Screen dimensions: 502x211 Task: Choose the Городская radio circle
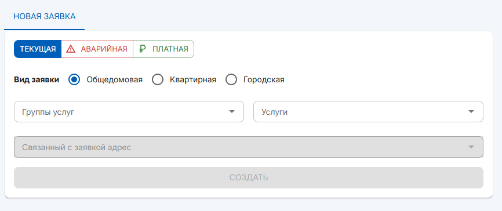coord(231,80)
